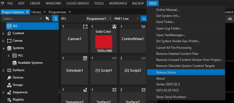Open the FILE menu
The height and width of the screenshot is (103, 234).
(10, 3)
